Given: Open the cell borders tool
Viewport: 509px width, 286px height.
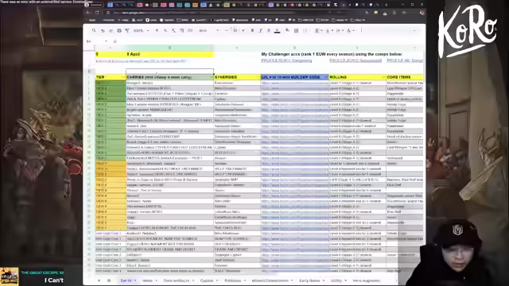Looking at the screenshot, I should pyautogui.click(x=296, y=30).
